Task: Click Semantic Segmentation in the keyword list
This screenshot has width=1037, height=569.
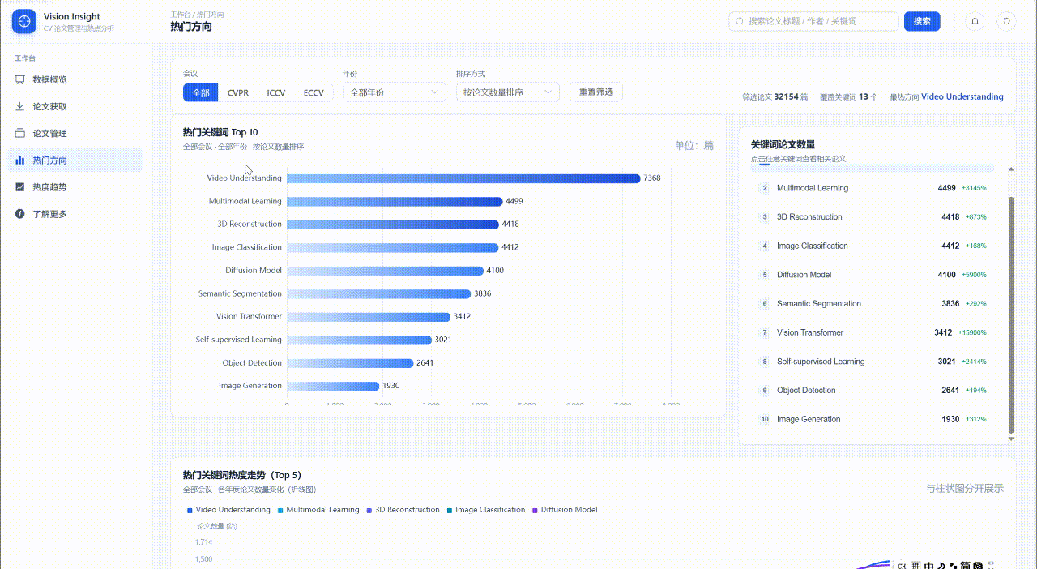Action: pos(873,304)
